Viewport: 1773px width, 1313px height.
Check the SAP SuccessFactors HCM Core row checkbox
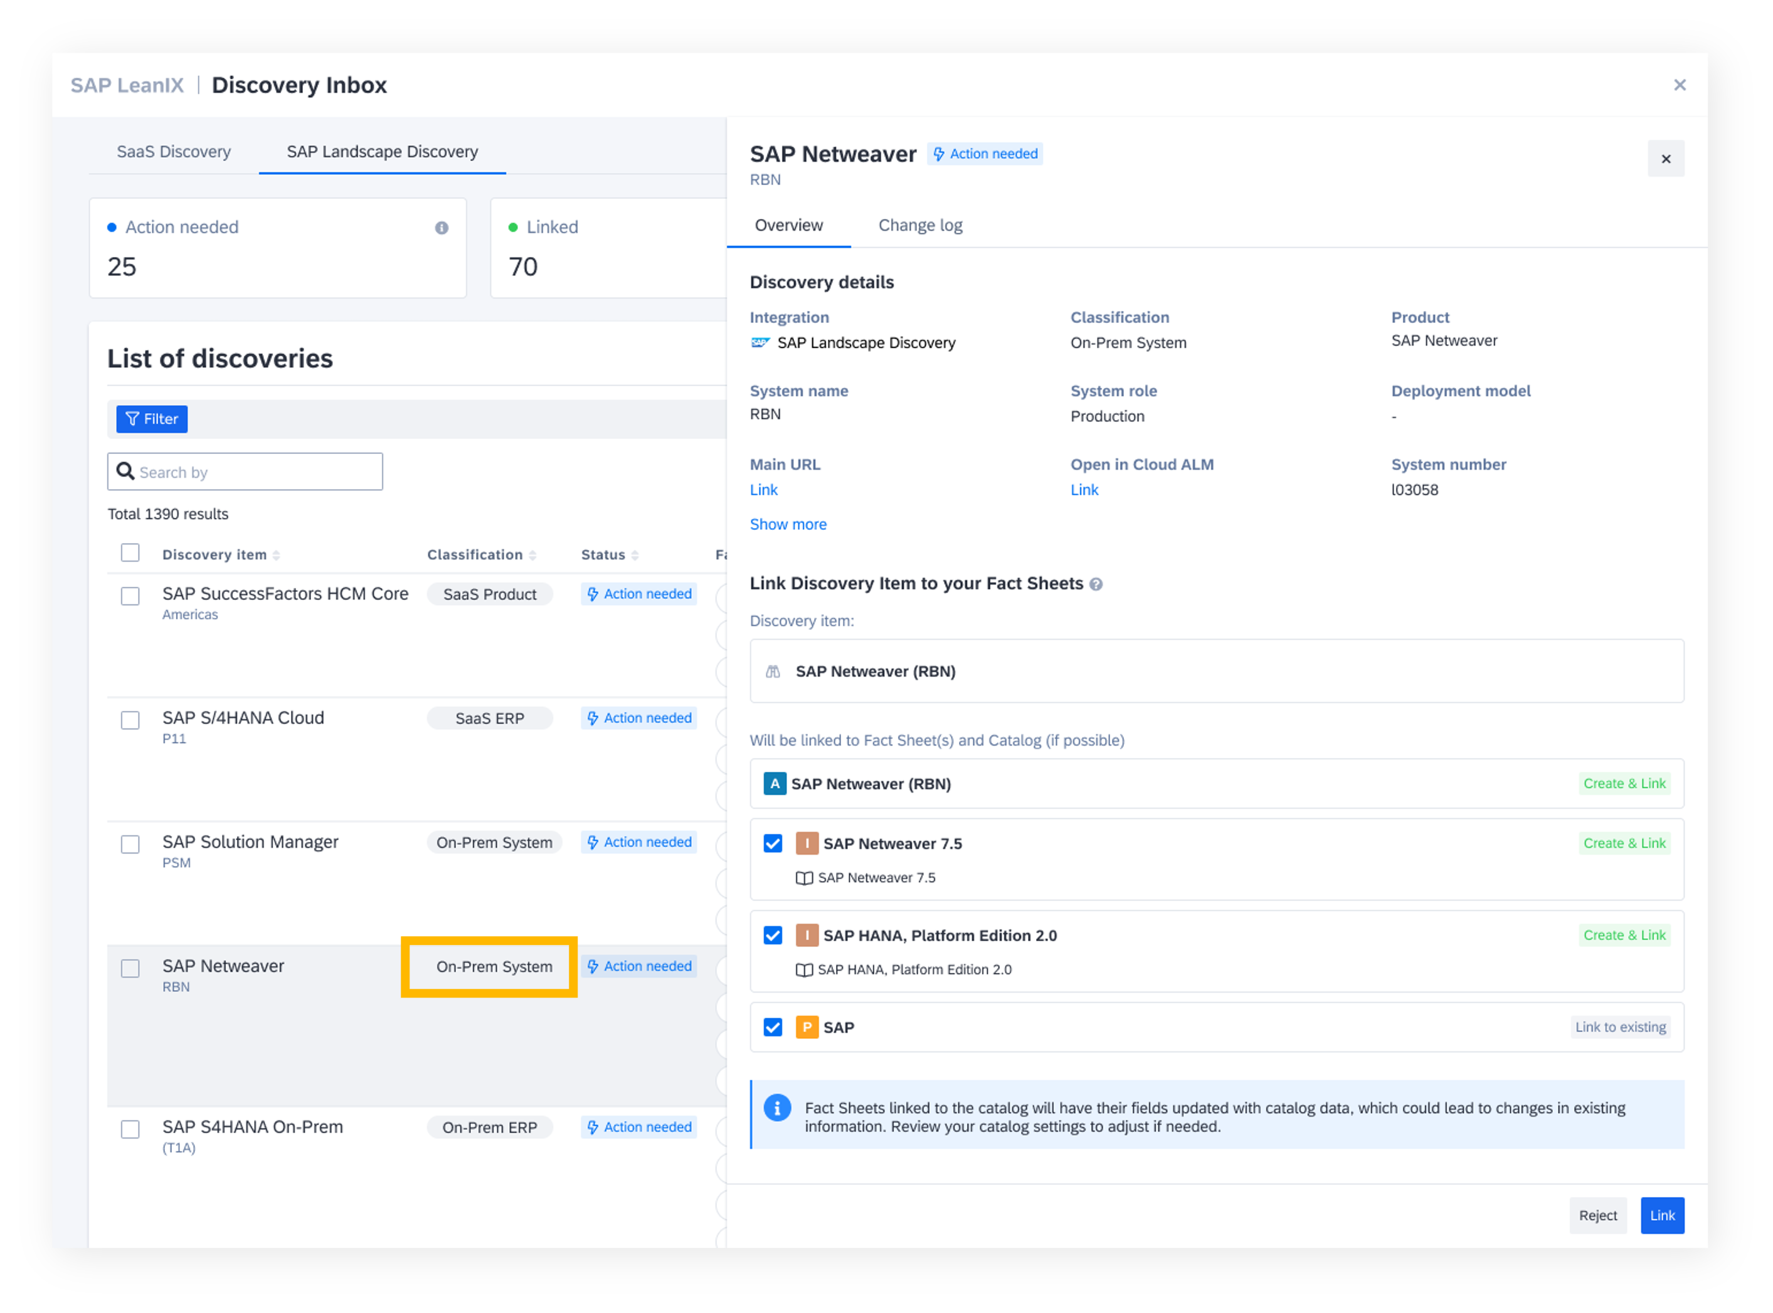130,596
